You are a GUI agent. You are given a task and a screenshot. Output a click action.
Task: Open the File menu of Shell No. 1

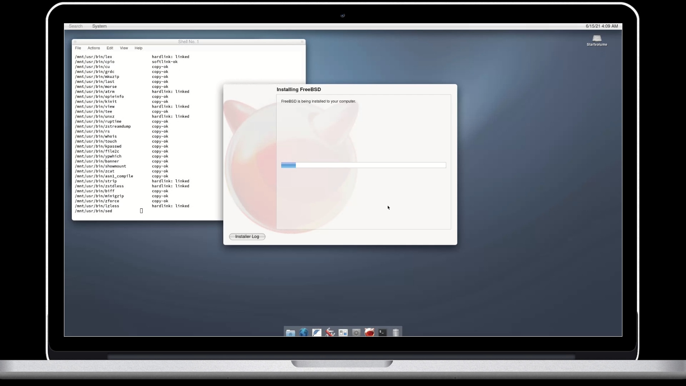(x=78, y=48)
